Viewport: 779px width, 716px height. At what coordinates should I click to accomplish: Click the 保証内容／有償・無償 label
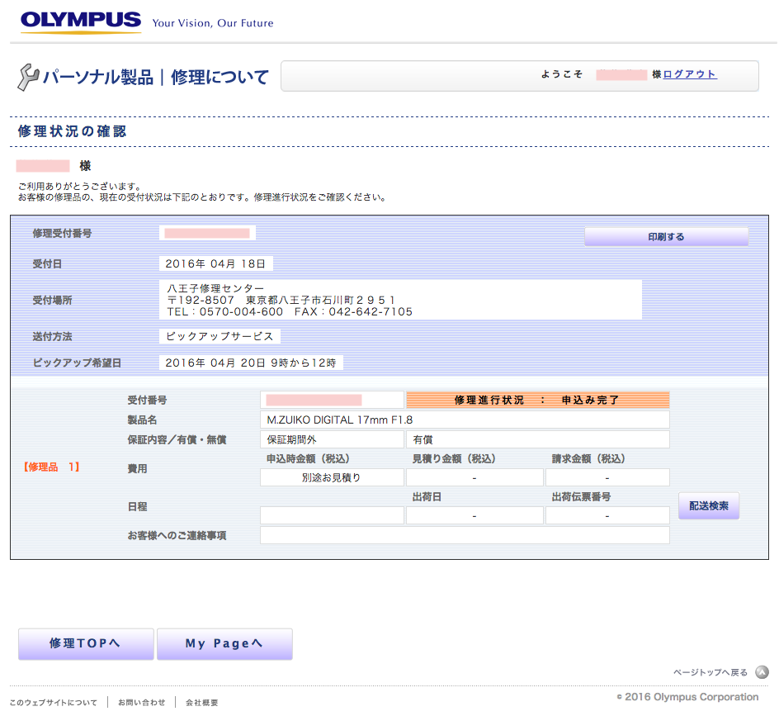[177, 439]
